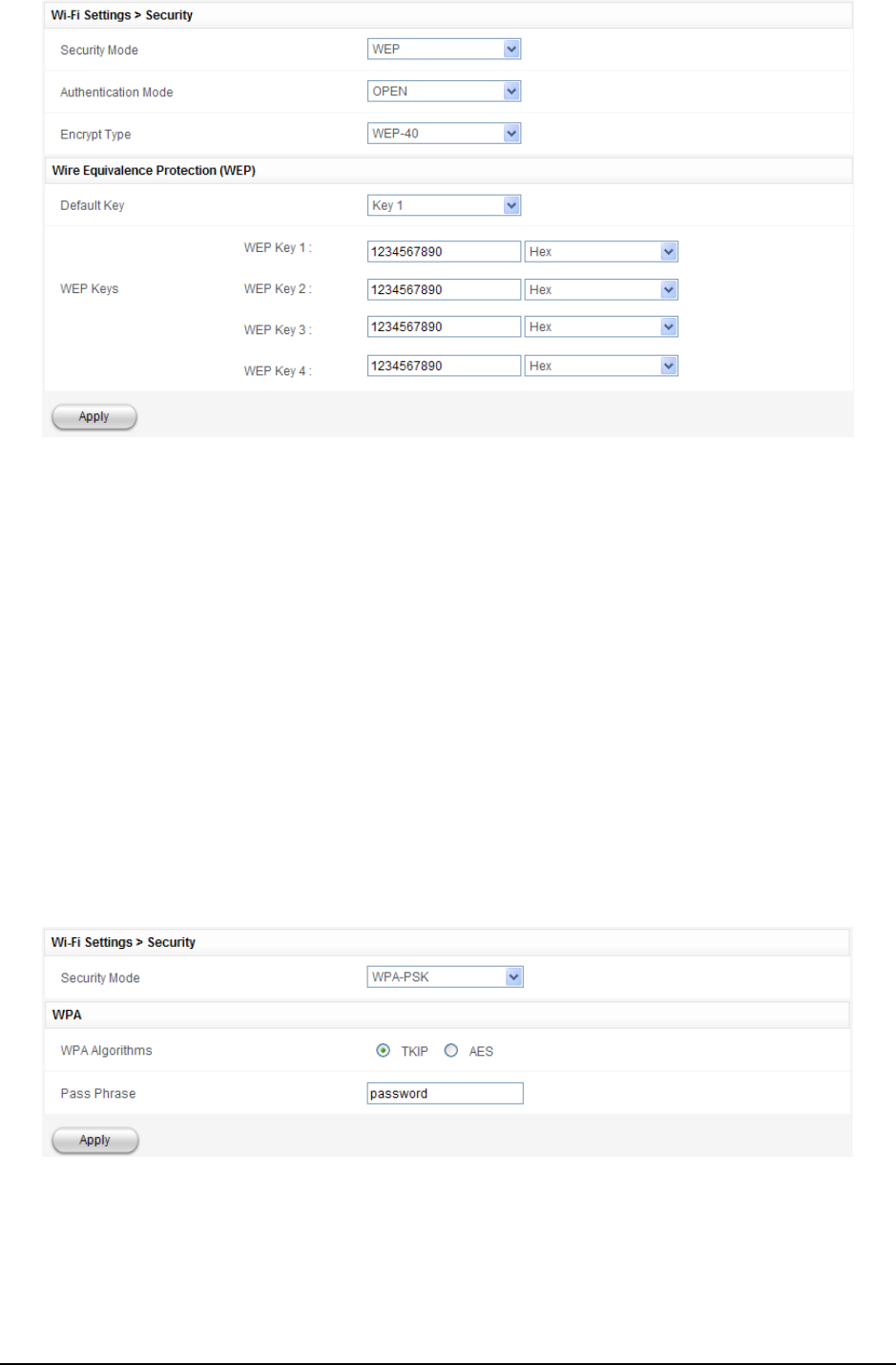Click the WPA Algorithms label

point(106,1051)
